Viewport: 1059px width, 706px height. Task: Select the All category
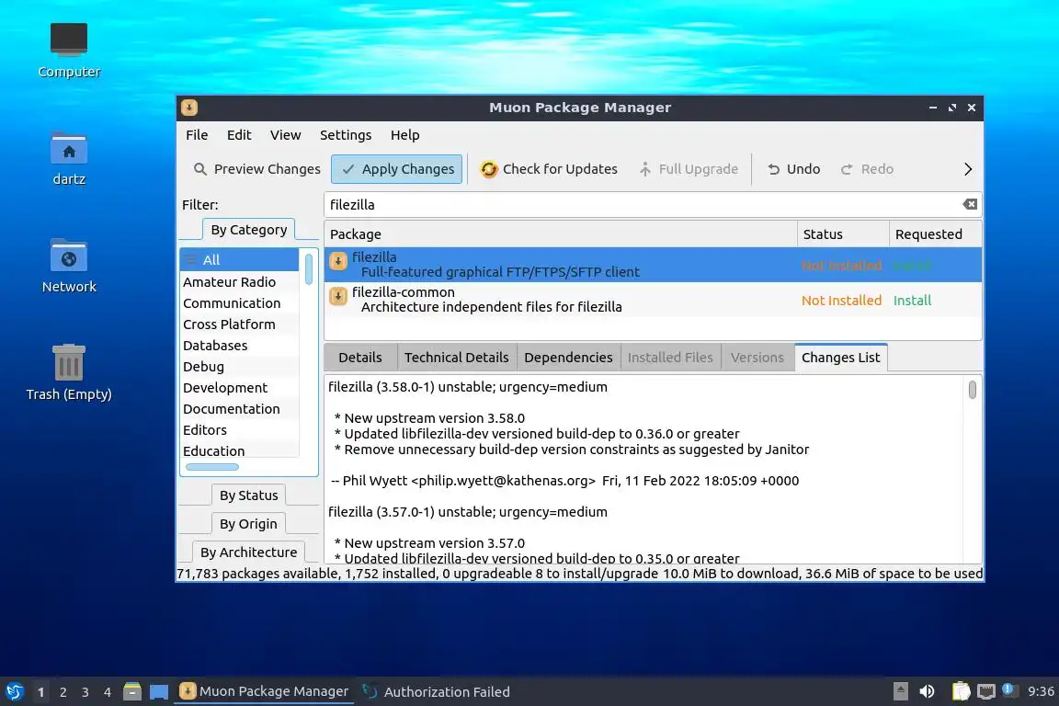(240, 260)
